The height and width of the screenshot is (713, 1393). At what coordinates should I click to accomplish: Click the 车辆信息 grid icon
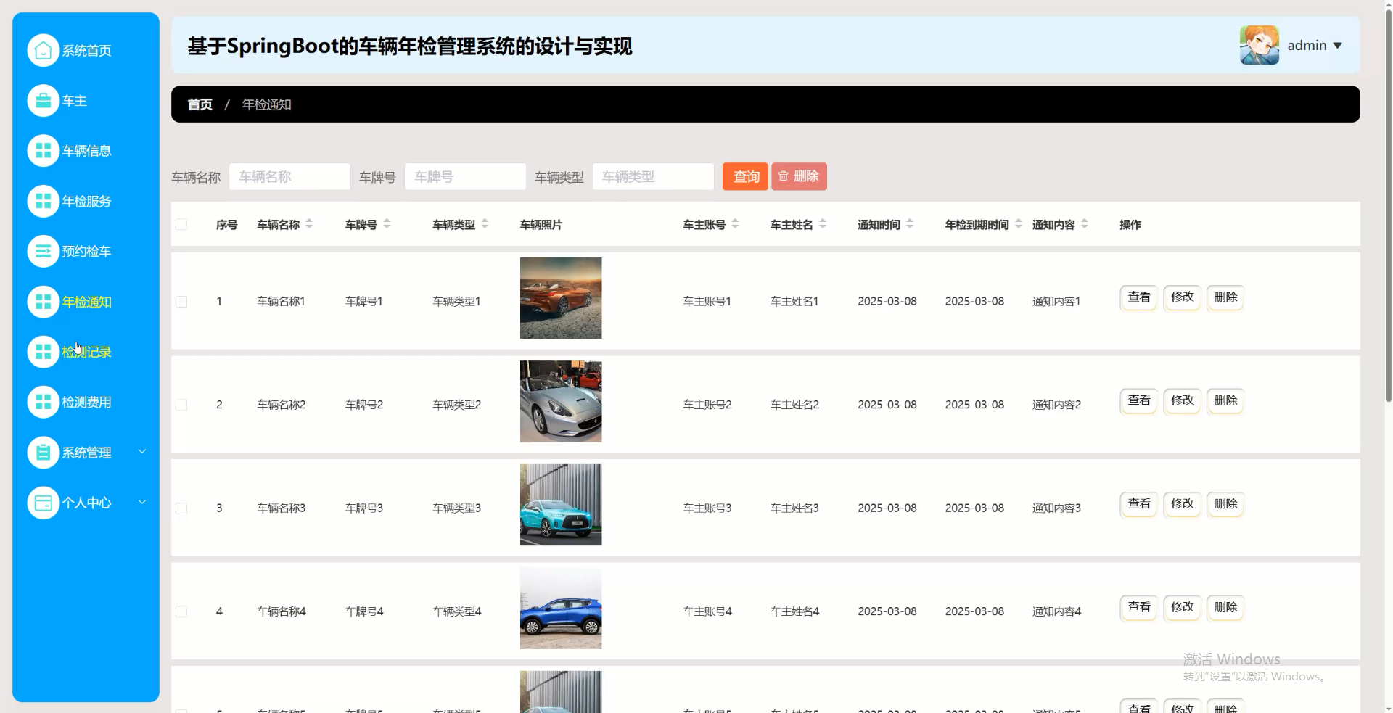(x=43, y=151)
